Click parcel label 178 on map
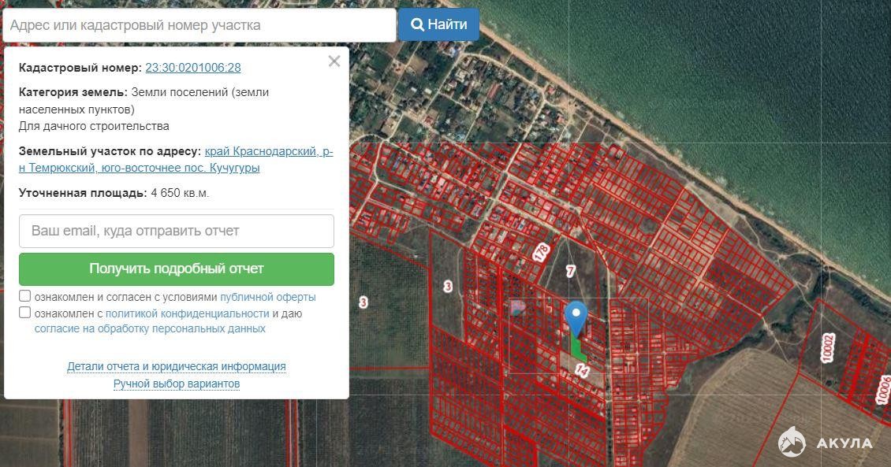This screenshot has width=891, height=467. (x=541, y=253)
